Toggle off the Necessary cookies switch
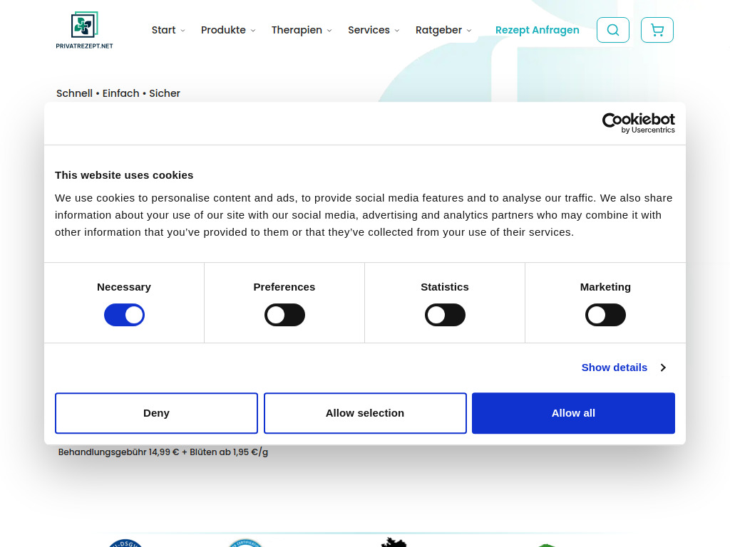This screenshot has width=730, height=547. click(x=124, y=314)
